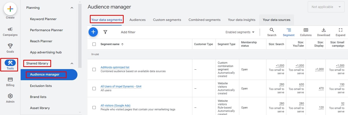Open the Enabled segments dropdown

coord(240,32)
